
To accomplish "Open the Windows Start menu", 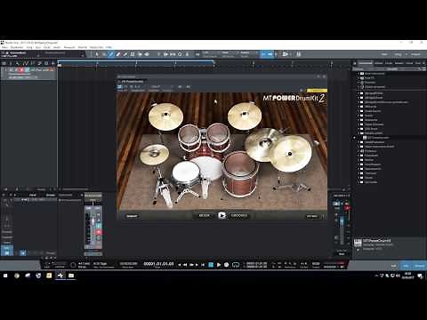I will [5, 276].
